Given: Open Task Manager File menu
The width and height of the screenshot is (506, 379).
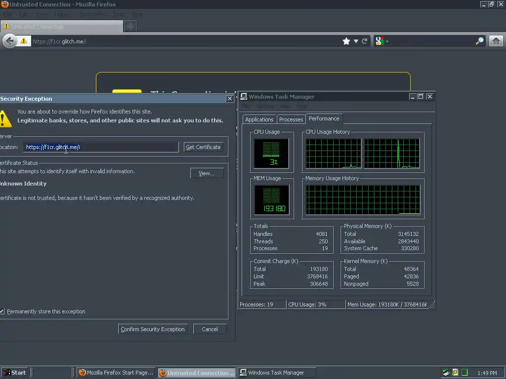Looking at the screenshot, I should (246, 106).
